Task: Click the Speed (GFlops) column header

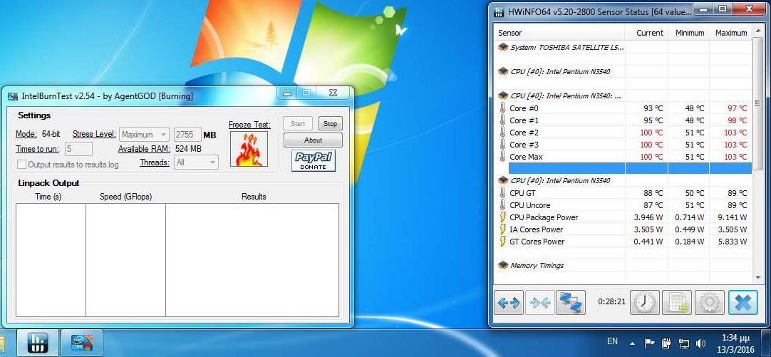Action: (126, 197)
